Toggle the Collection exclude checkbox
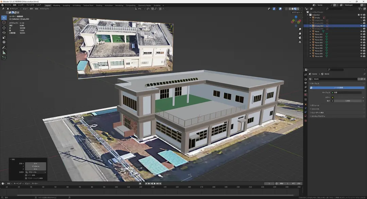 click(x=359, y=15)
